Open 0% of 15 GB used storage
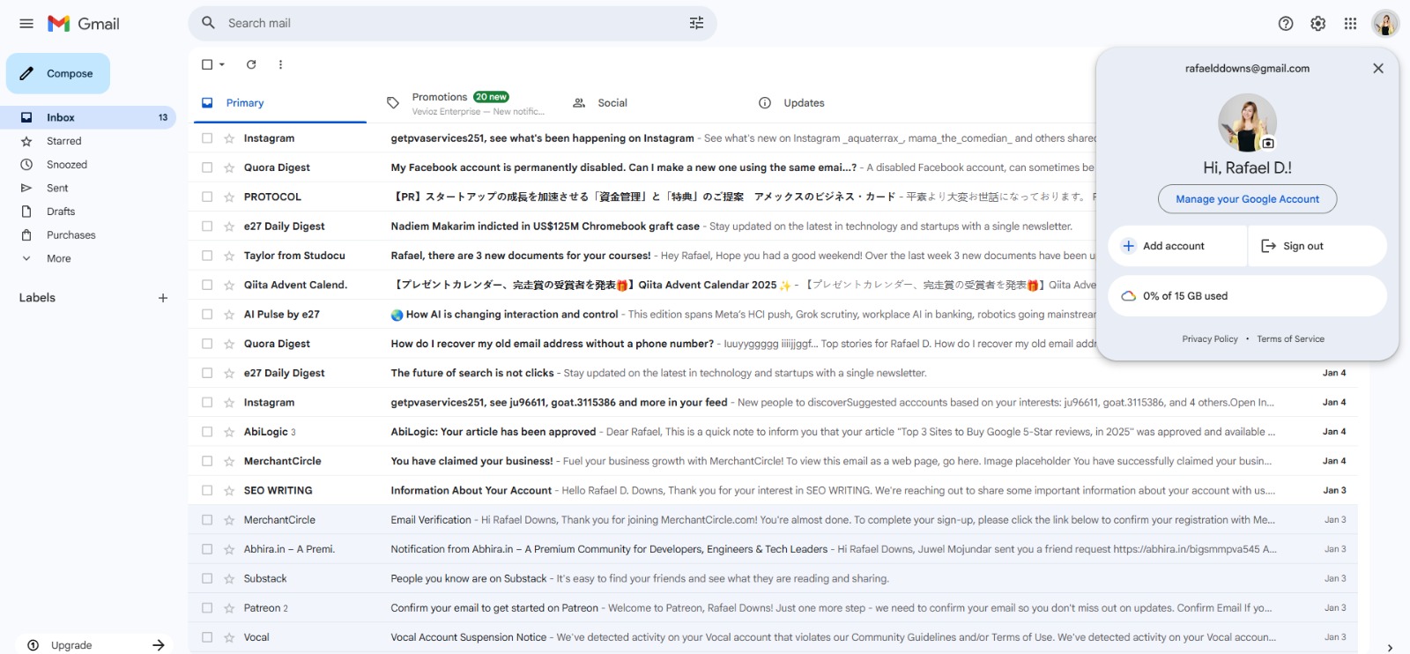This screenshot has height=654, width=1410. [x=1247, y=296]
